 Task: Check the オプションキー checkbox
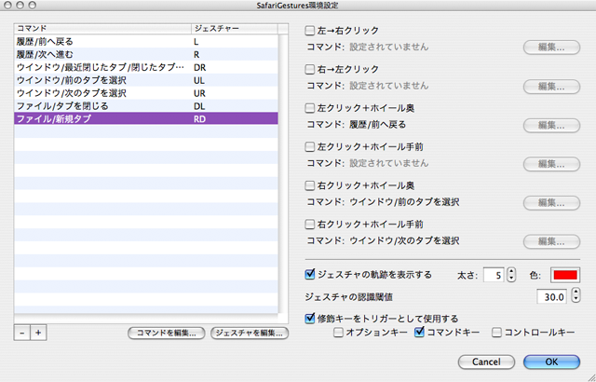(x=338, y=333)
